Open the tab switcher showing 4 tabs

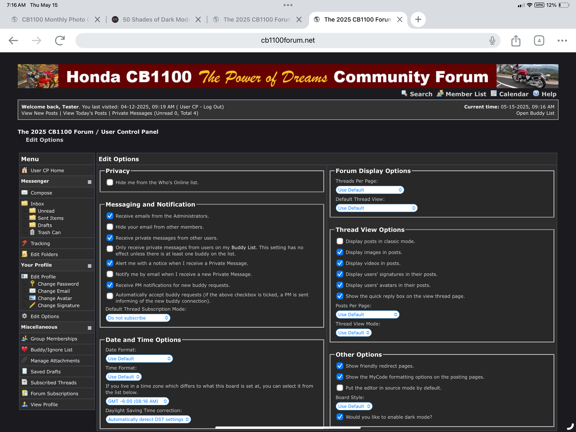point(539,41)
